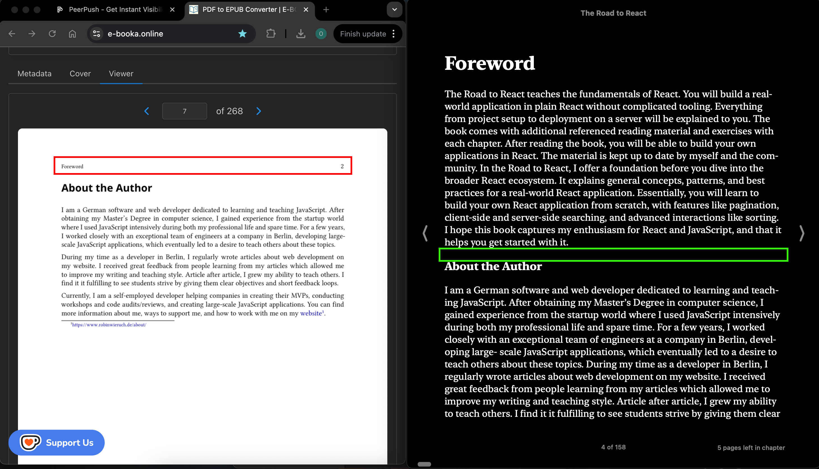Click the page number input field
This screenshot has height=469, width=819.
point(184,111)
